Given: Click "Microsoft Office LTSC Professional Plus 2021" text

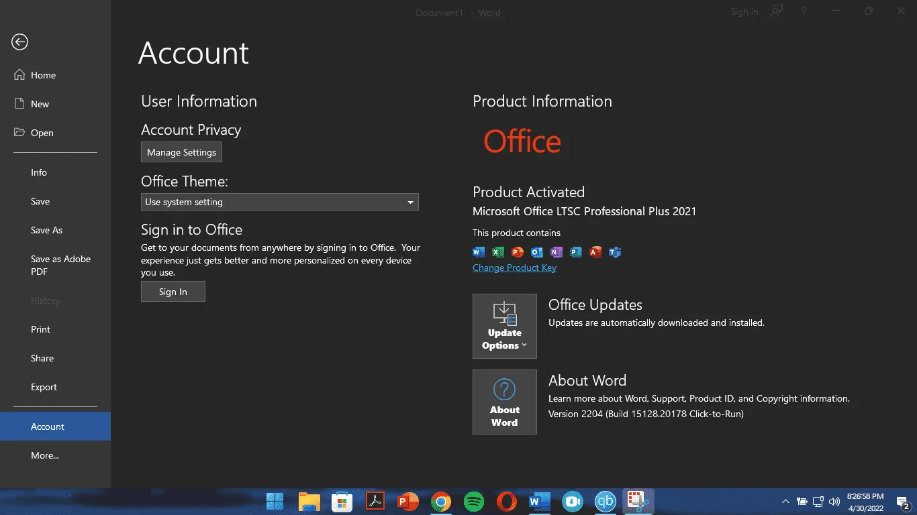Looking at the screenshot, I should 584,211.
